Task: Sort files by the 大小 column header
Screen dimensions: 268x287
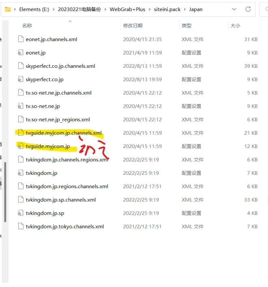Action: [x=235, y=26]
